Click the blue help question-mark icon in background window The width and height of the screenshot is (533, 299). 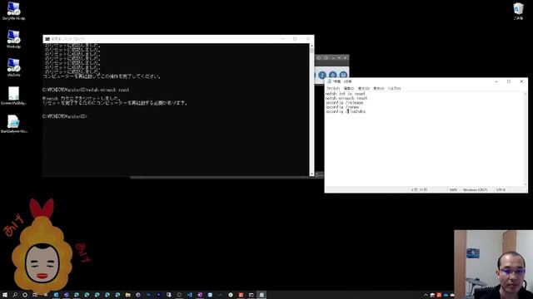click(x=322, y=75)
